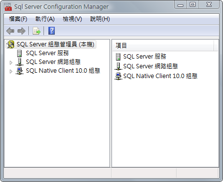Click the Forward arrow toolbar icon
This screenshot has width=223, height=182.
[x=22, y=31]
